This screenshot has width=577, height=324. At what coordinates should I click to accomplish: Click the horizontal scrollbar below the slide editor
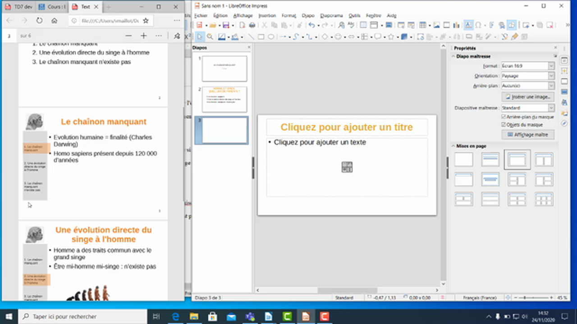click(347, 291)
